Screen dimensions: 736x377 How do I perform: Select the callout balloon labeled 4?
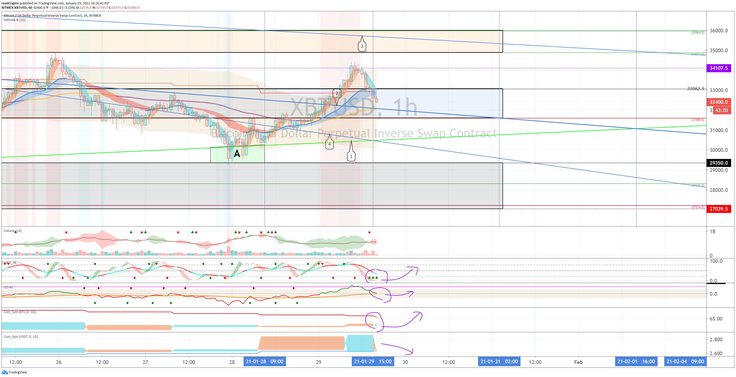[x=329, y=144]
